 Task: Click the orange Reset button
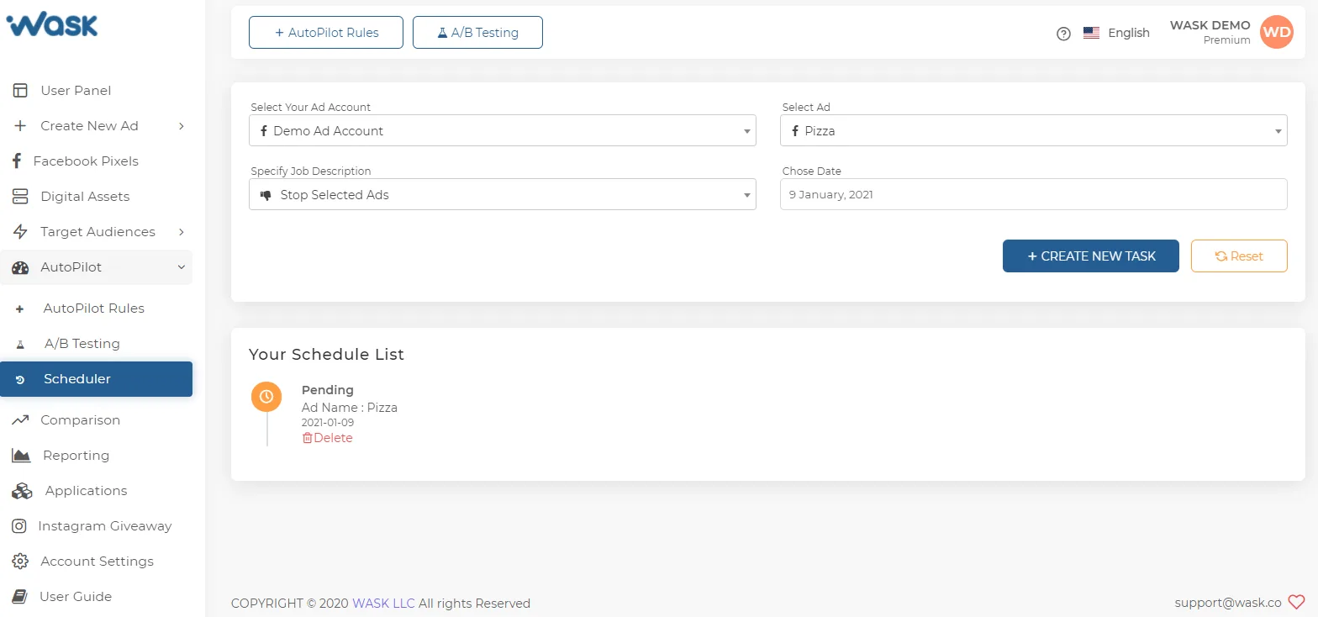(1239, 256)
